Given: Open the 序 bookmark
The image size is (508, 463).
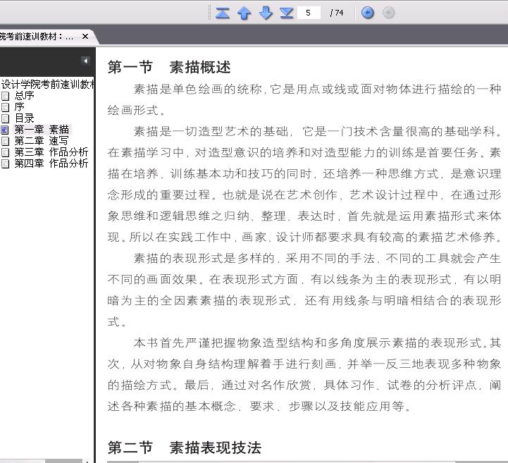Looking at the screenshot, I should pos(20,107).
